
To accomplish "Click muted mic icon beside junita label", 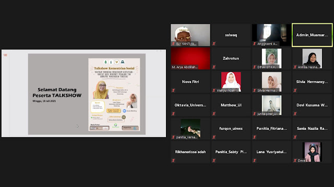I will point(255,114).
